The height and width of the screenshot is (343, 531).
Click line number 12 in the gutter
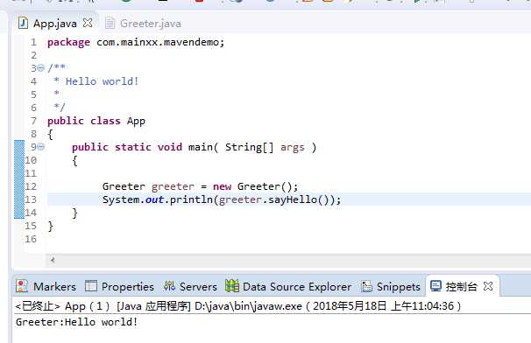[x=31, y=186]
